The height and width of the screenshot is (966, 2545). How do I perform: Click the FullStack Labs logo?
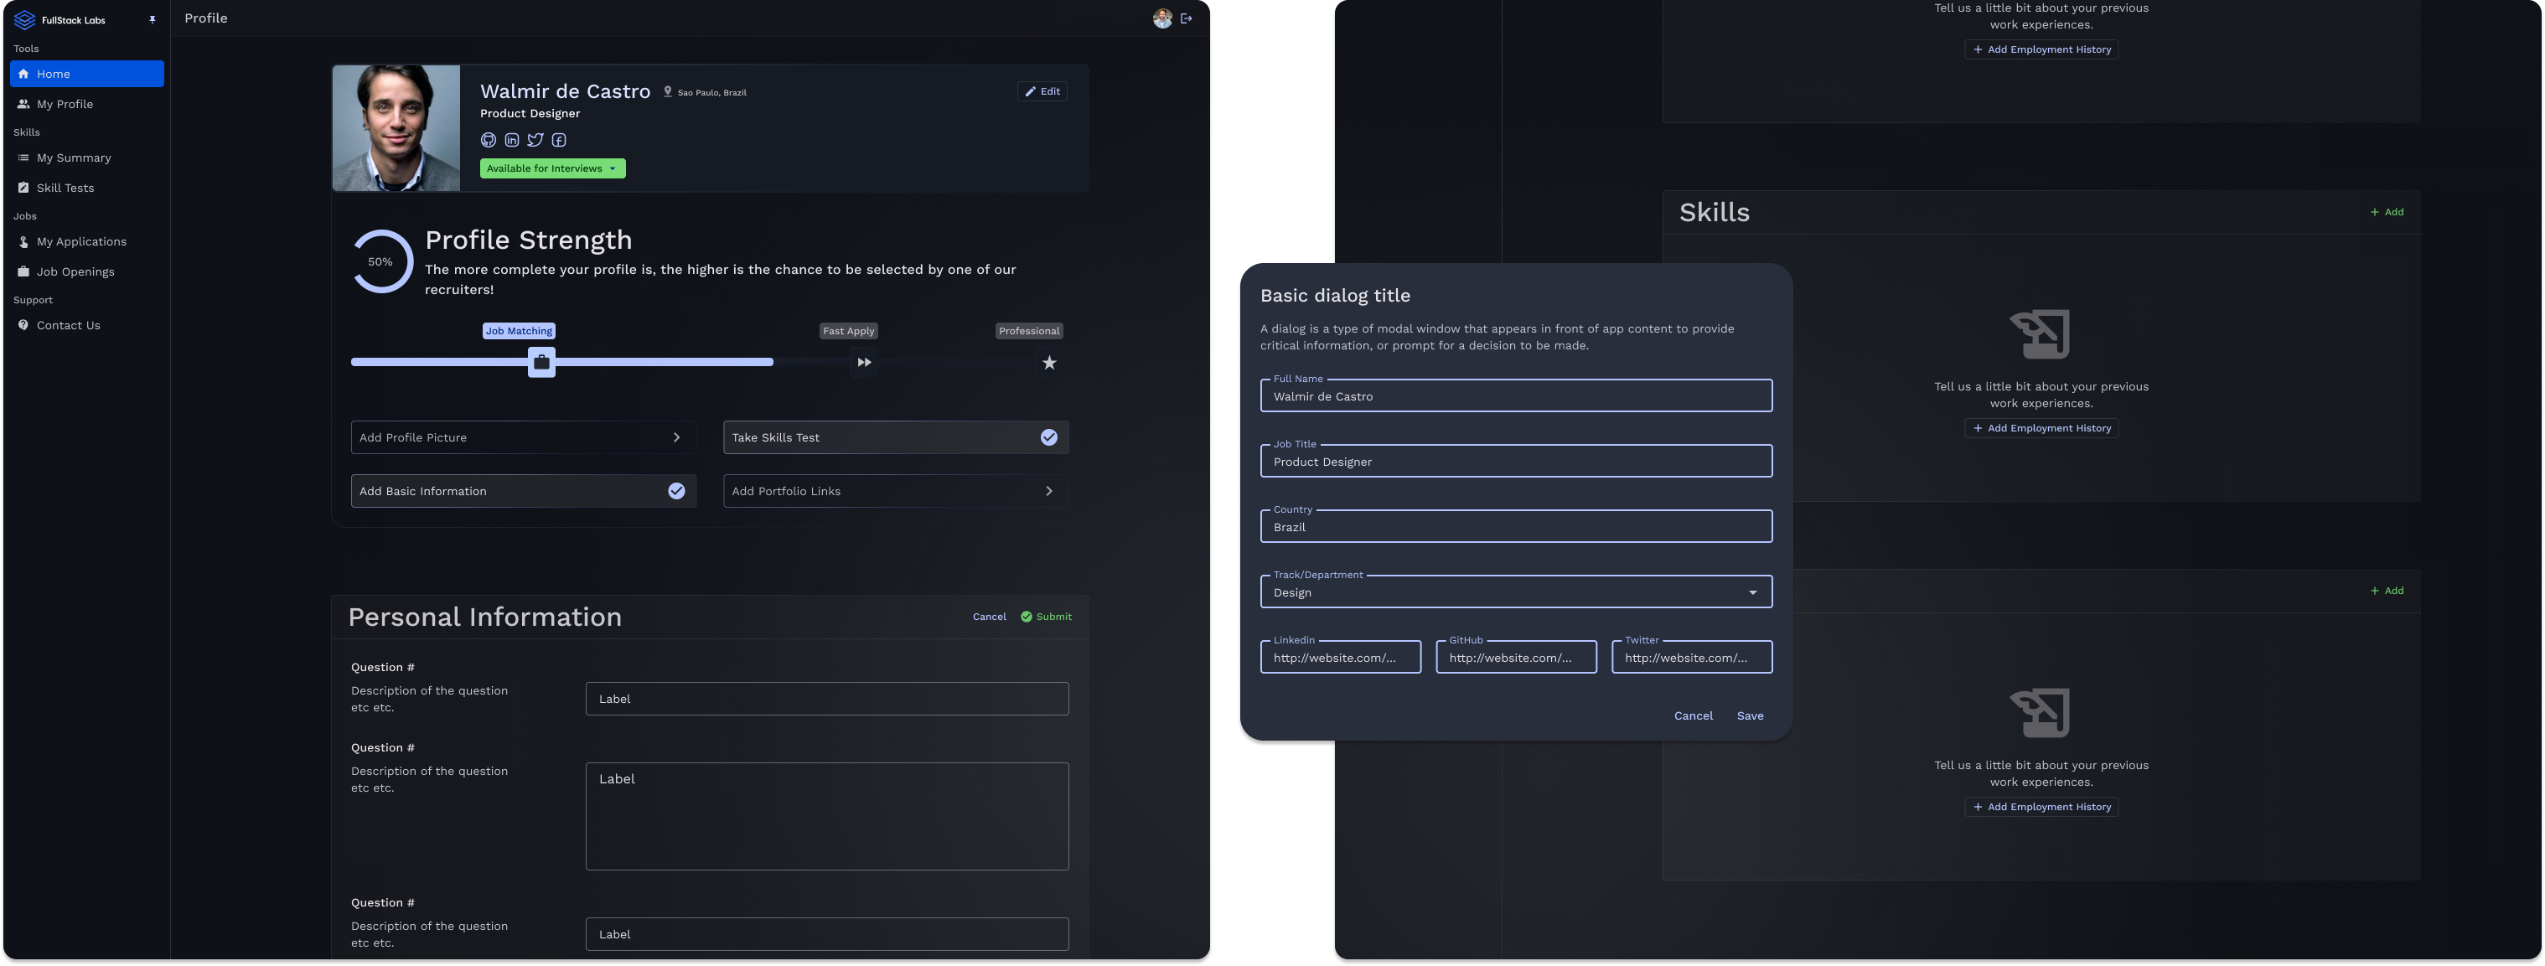[x=59, y=20]
